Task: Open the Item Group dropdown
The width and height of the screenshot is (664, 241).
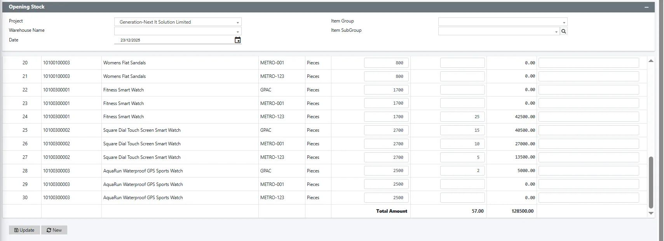Action: click(x=564, y=22)
